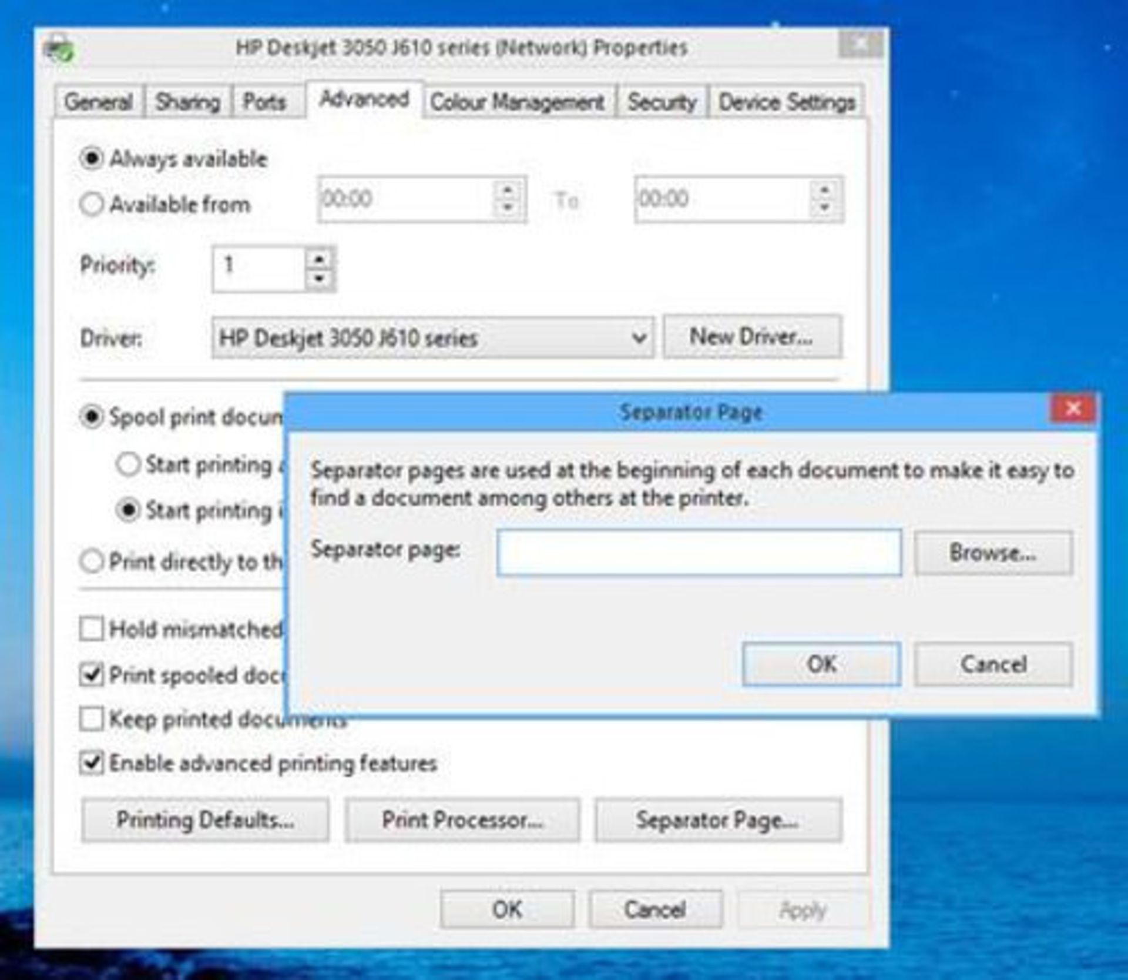Open the Print Processor dialog

[462, 820]
